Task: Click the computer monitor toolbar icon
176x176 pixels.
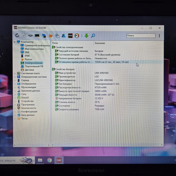Action: (x=44, y=36)
